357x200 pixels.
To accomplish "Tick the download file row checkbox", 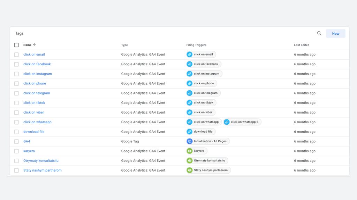I will pos(16,132).
